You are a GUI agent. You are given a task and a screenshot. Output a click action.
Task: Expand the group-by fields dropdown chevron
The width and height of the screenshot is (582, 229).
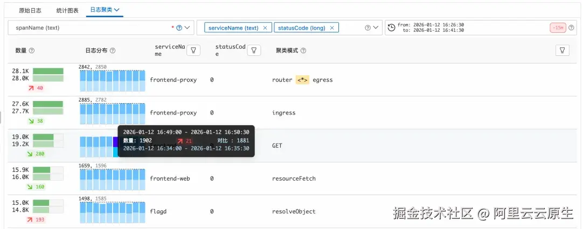pos(376,28)
